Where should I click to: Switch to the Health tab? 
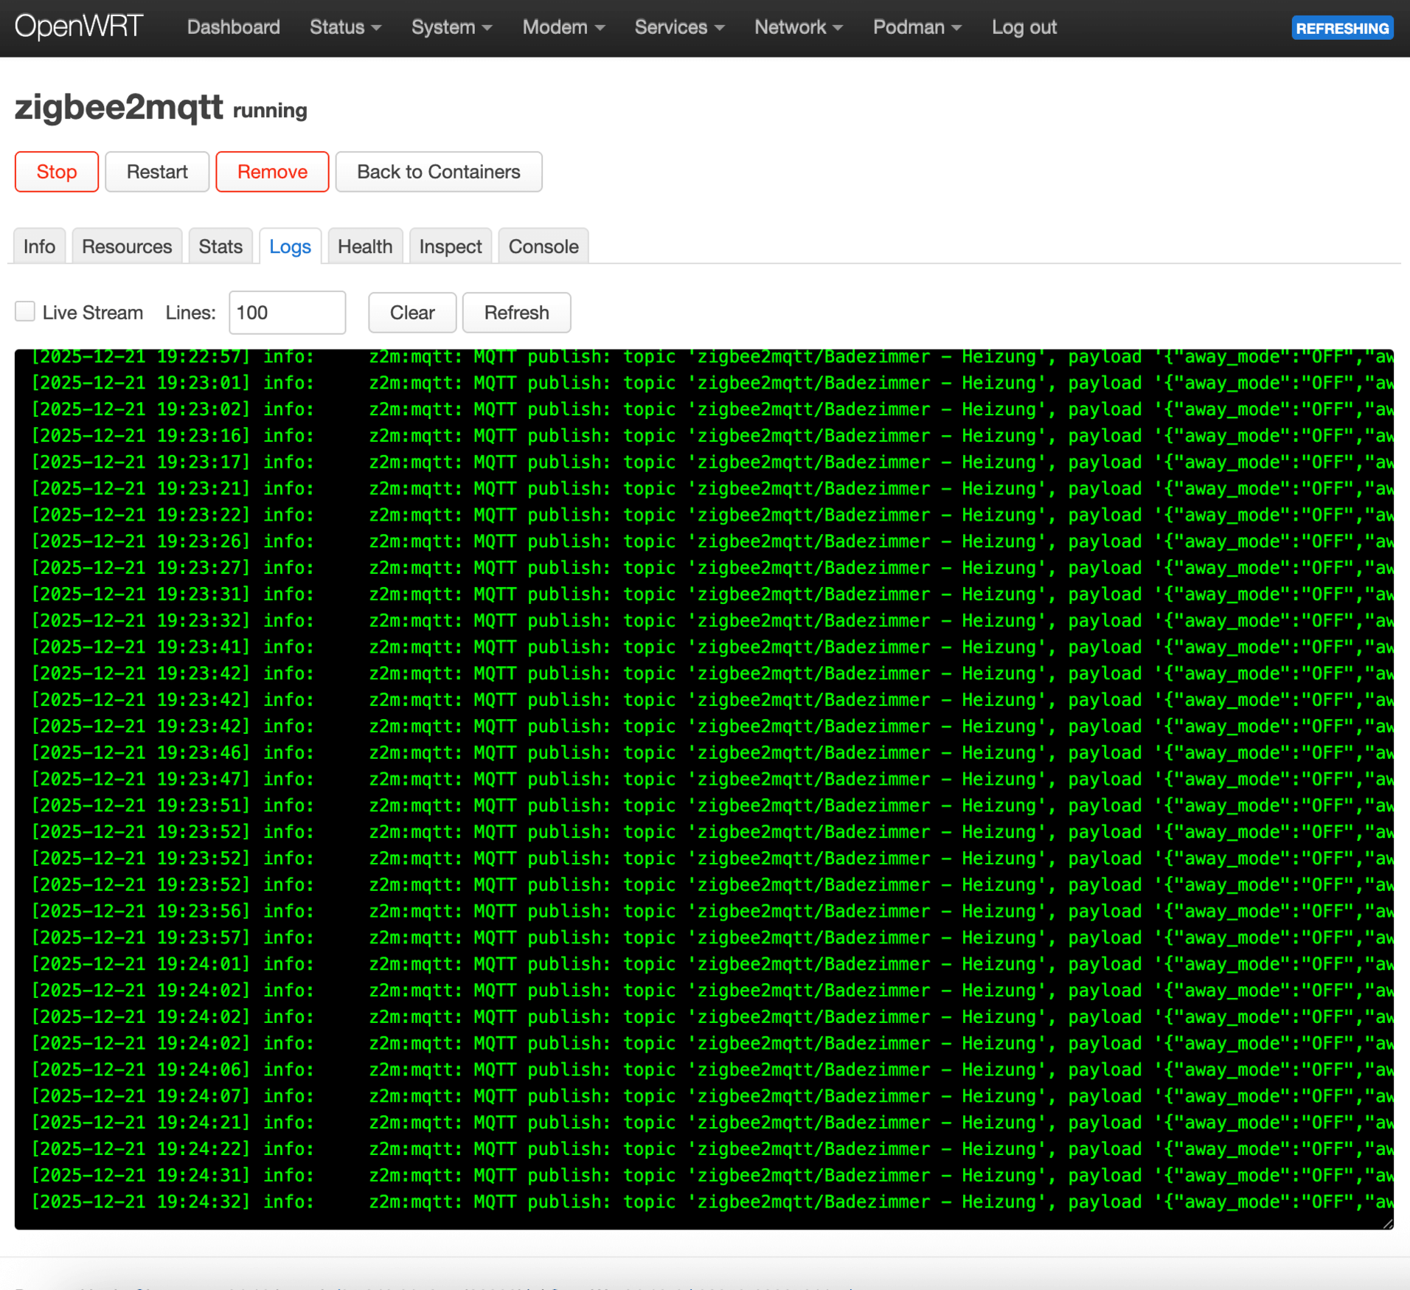coord(365,246)
